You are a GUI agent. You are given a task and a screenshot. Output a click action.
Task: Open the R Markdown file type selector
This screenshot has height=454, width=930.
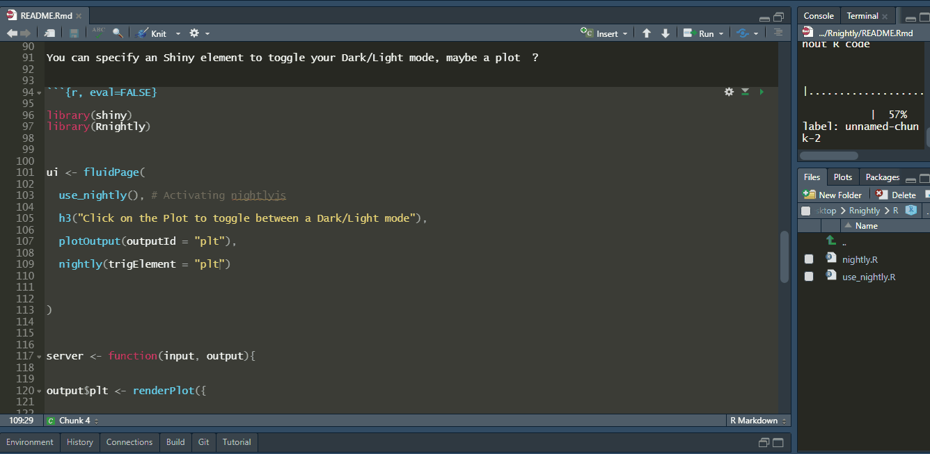pos(758,421)
